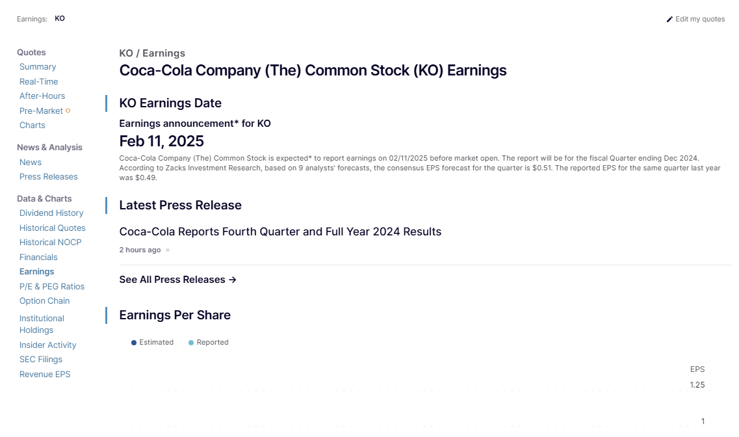Viewport: 739px width, 437px height.
Task: Open Historical NOCP data
Action: [51, 243]
